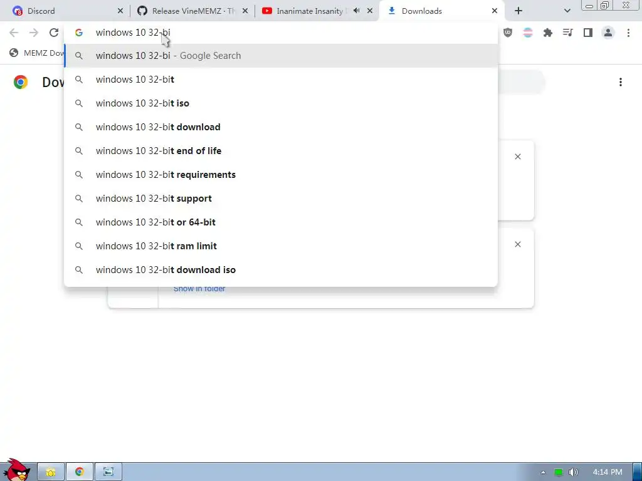
Task: Open the third taskbar application icon
Action: [x=108, y=472]
